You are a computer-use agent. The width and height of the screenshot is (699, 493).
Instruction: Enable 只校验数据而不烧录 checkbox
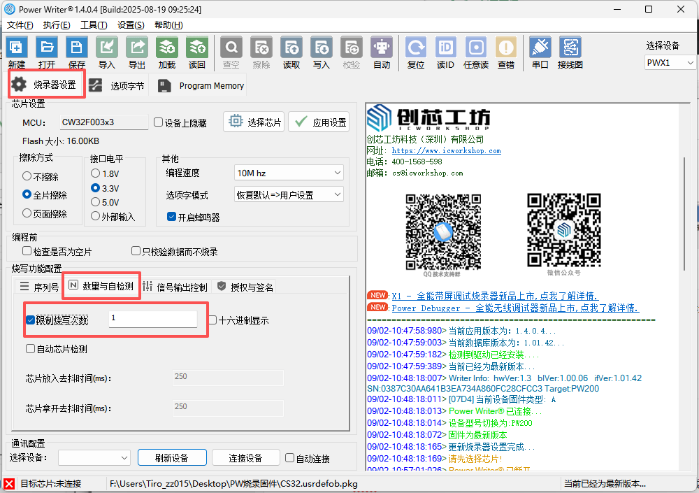click(136, 251)
